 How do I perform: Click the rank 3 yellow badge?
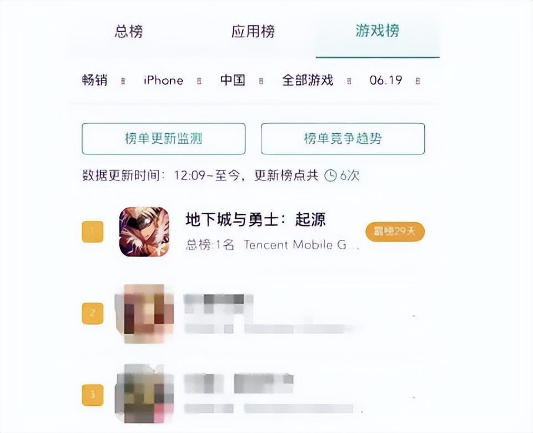pyautogui.click(x=93, y=395)
